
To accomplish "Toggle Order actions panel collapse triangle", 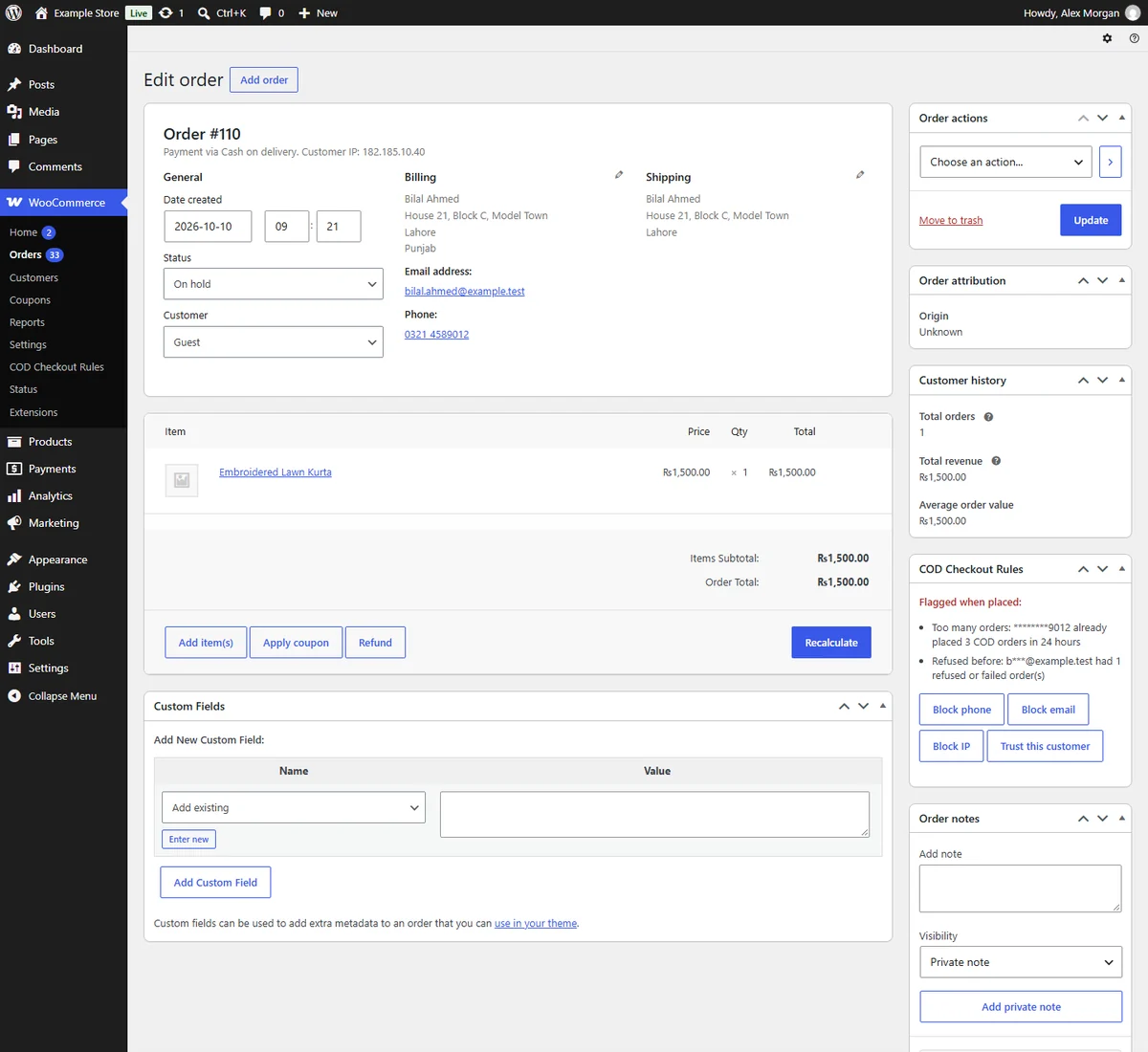I will (1122, 118).
